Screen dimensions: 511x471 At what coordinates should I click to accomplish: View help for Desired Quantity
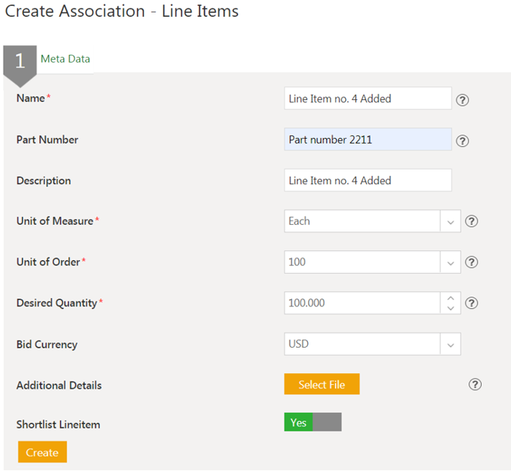click(x=472, y=303)
